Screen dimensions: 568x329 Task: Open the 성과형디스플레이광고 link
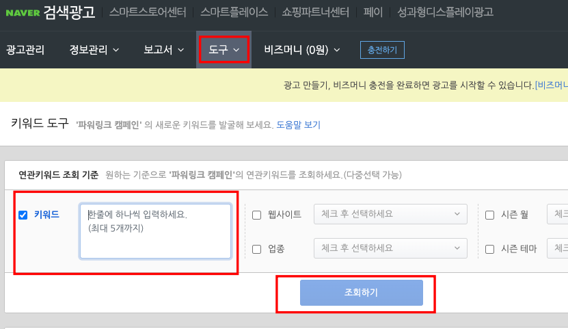(445, 12)
